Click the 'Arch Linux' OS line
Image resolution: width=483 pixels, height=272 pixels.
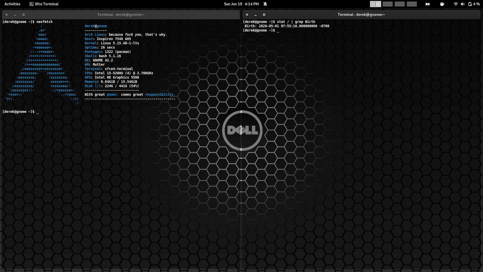click(x=126, y=35)
